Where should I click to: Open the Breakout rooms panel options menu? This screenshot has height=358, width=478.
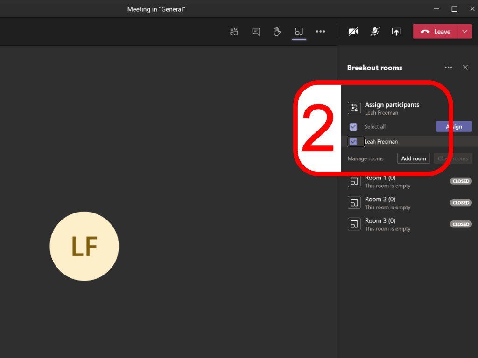[448, 67]
